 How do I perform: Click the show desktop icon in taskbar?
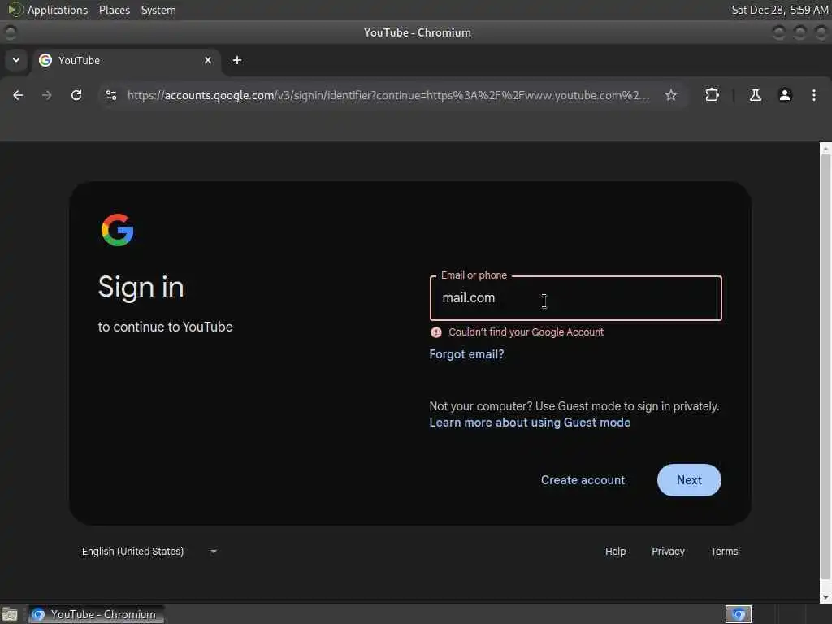tap(10, 614)
